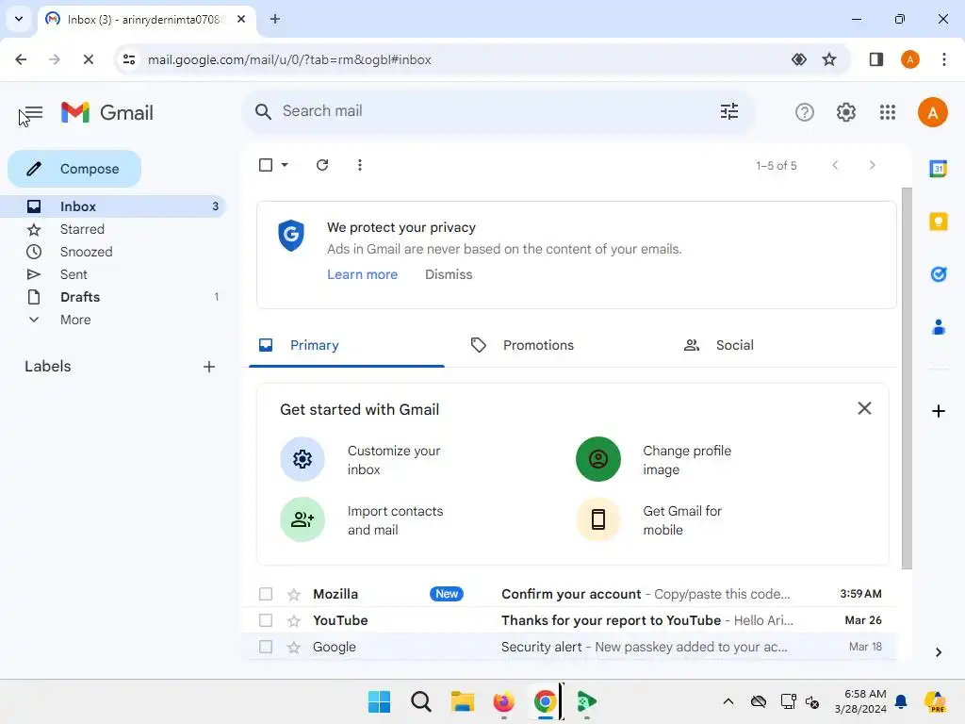The image size is (965, 724).
Task: Open the Support help icon
Action: point(805,112)
